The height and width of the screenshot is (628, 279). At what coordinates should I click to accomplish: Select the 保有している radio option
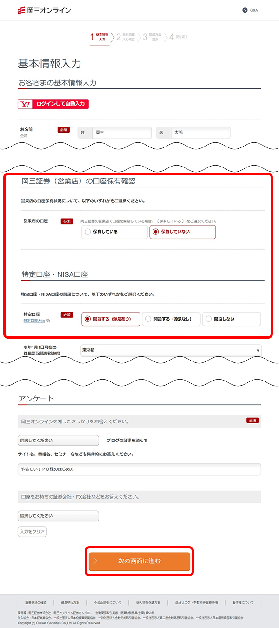[x=114, y=232]
